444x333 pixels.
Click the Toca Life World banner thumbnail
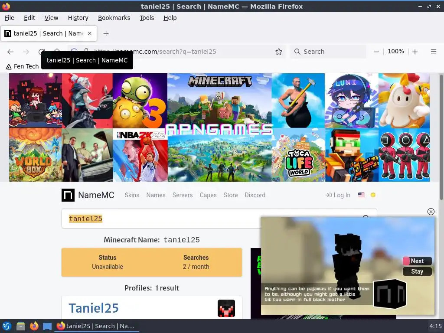point(298,155)
